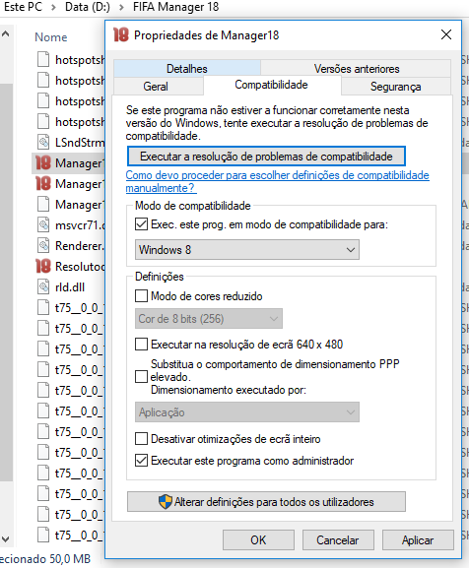The width and height of the screenshot is (469, 568).
Task: Select the Manager file with blank document icon
Action: point(43,205)
